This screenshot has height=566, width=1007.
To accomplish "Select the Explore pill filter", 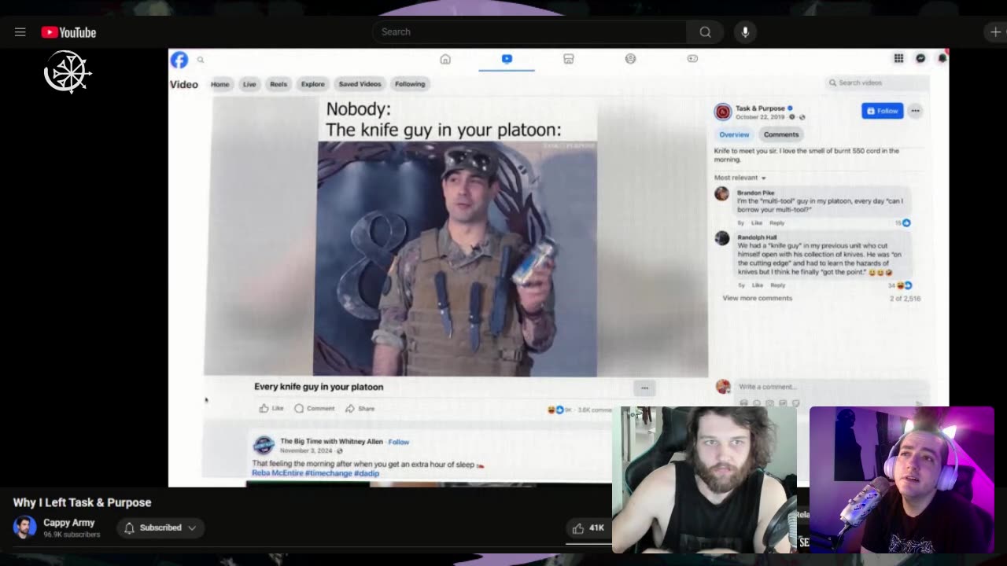I will pos(312,84).
